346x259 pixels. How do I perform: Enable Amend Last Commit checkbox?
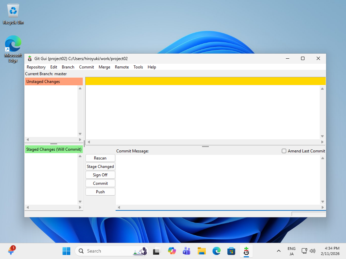(x=284, y=151)
